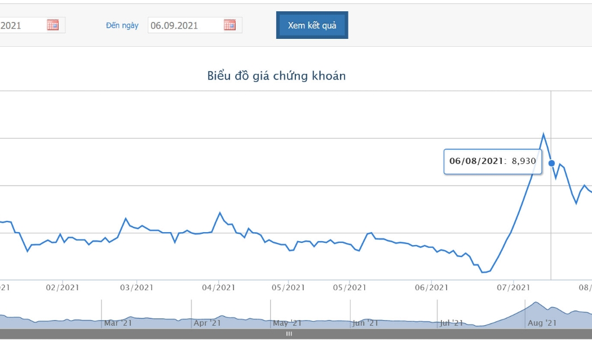This screenshot has width=592, height=355.
Task: Click the 06/08/2021 price tooltip box
Action: tap(493, 162)
